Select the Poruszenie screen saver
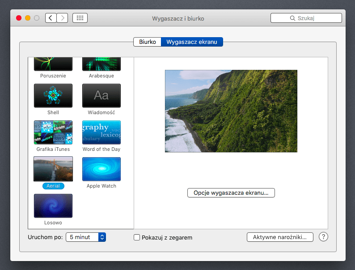The image size is (355, 270). tap(53, 64)
